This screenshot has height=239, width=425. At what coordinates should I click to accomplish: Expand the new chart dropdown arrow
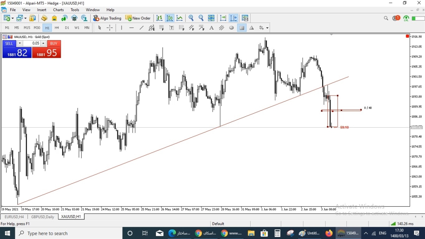[x=13, y=18]
